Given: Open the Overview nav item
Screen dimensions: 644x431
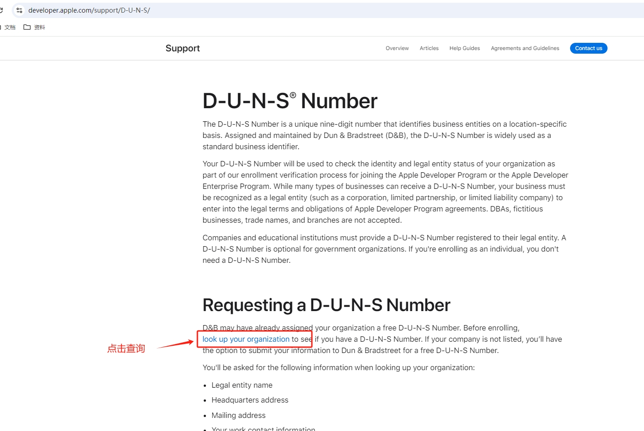Looking at the screenshot, I should coord(397,48).
